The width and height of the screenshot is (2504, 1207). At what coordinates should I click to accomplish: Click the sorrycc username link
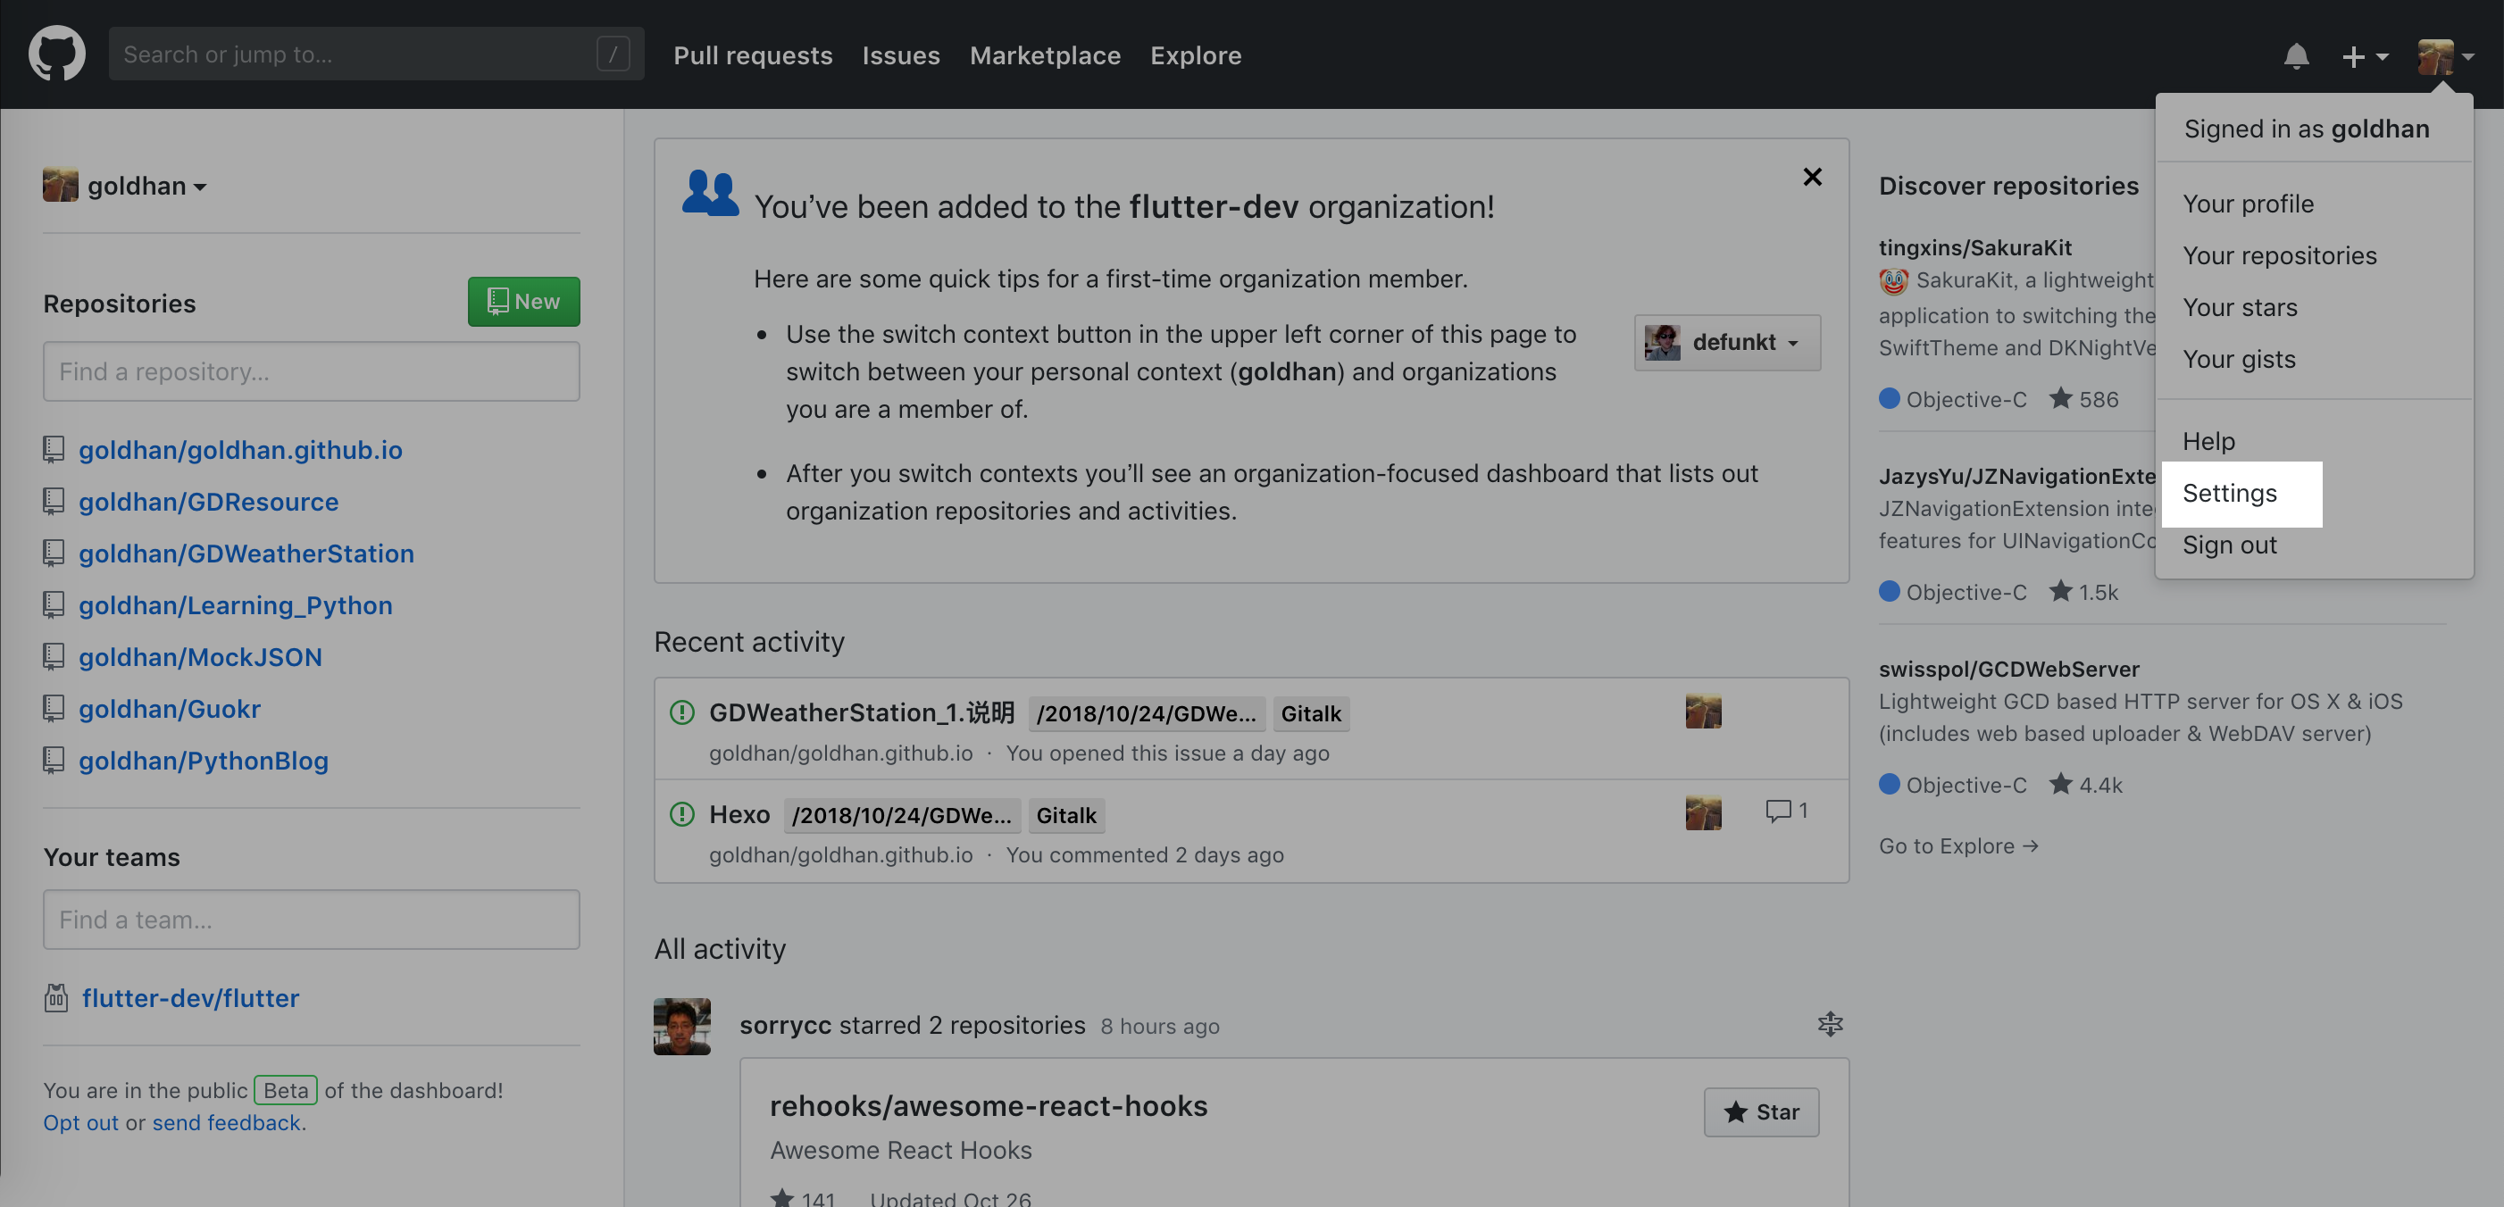pos(784,1025)
